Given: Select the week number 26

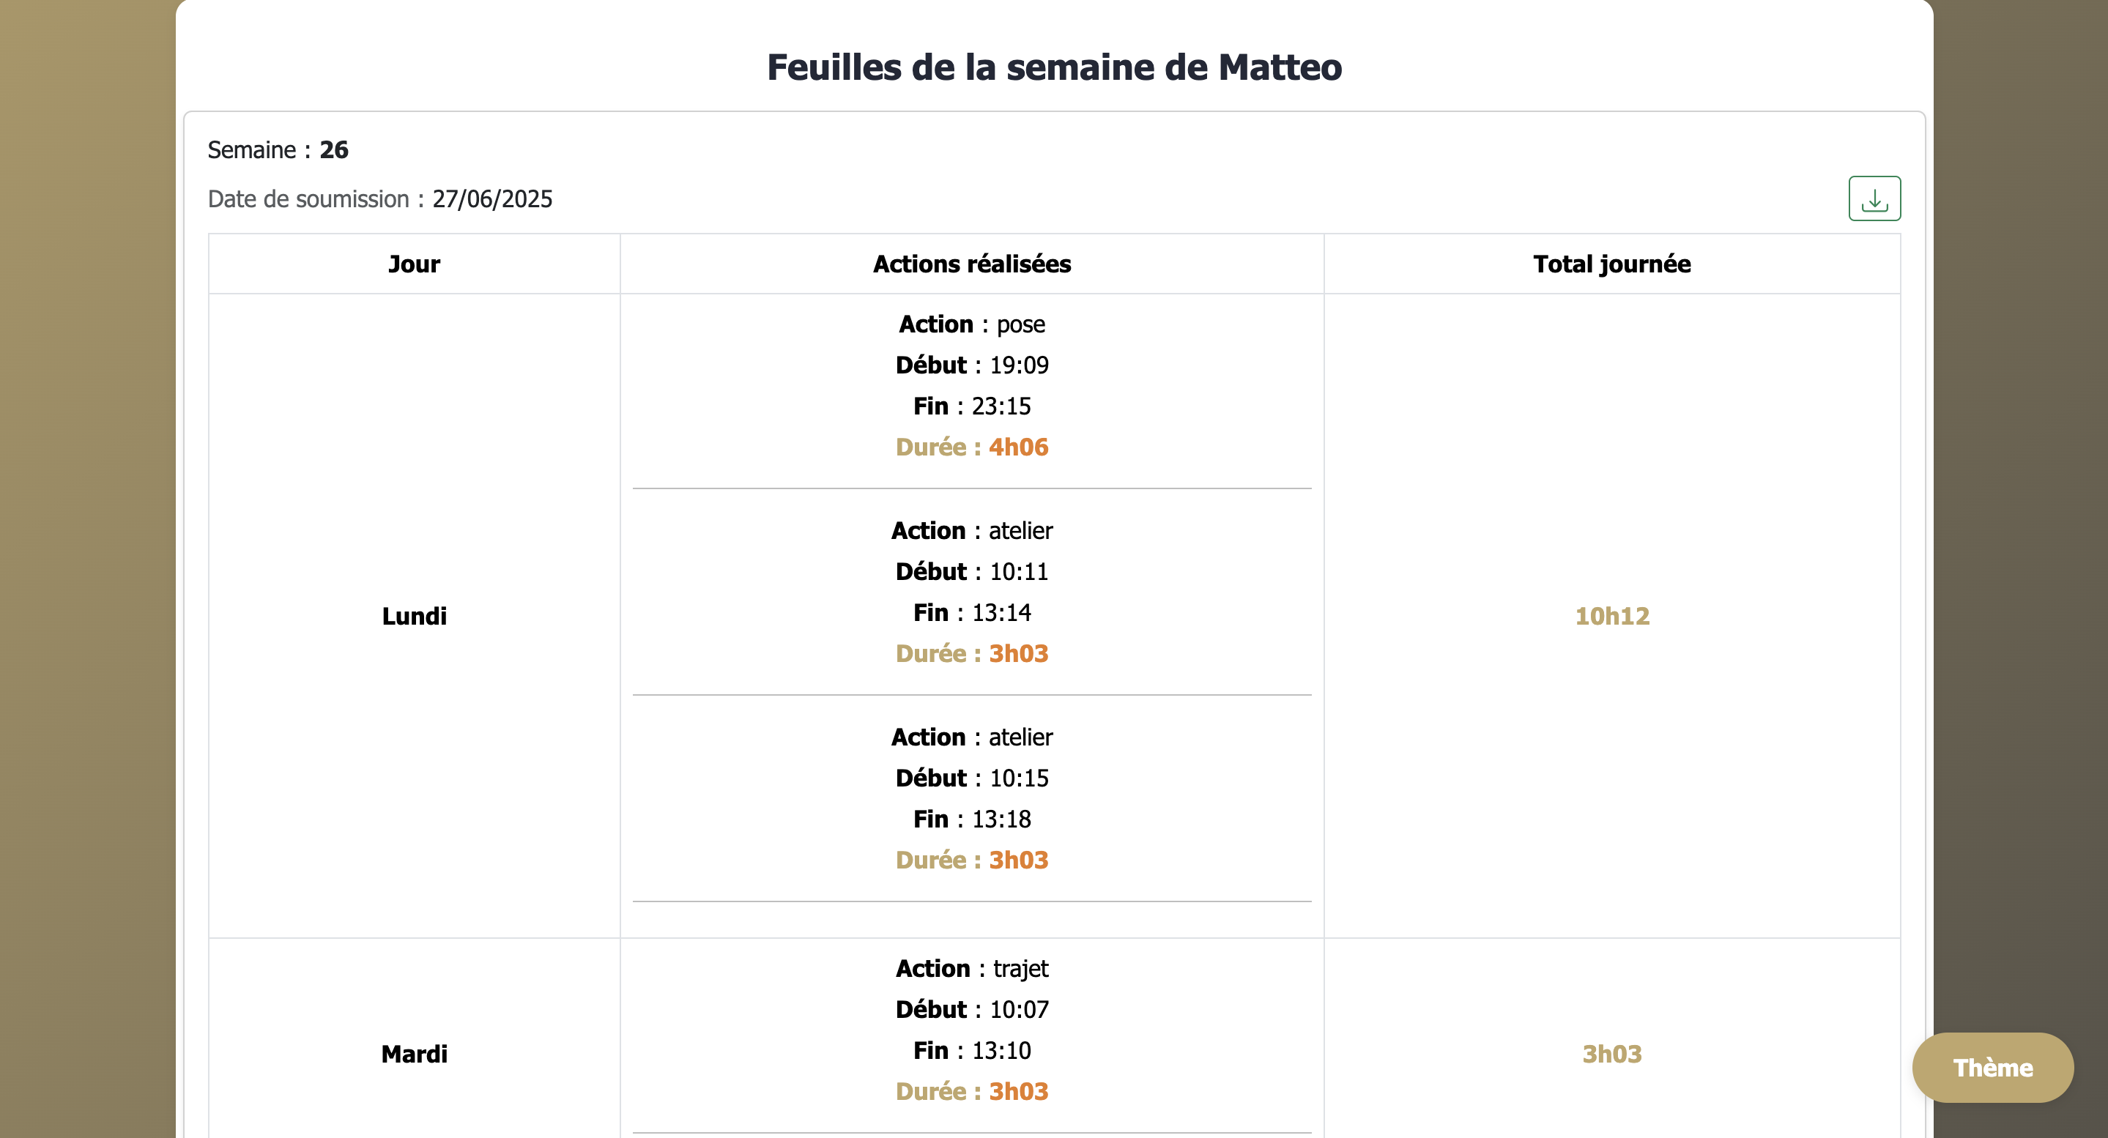Looking at the screenshot, I should click(x=334, y=149).
